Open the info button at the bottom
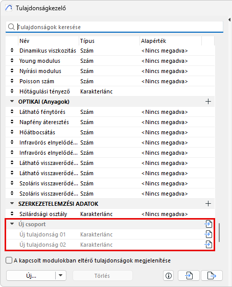Image resolution: width=232 pixels, height=287 pixels. tap(169, 275)
